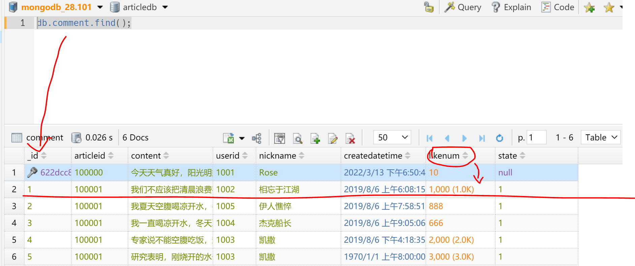
Task: Select the row with nickname Rose
Action: [268, 172]
